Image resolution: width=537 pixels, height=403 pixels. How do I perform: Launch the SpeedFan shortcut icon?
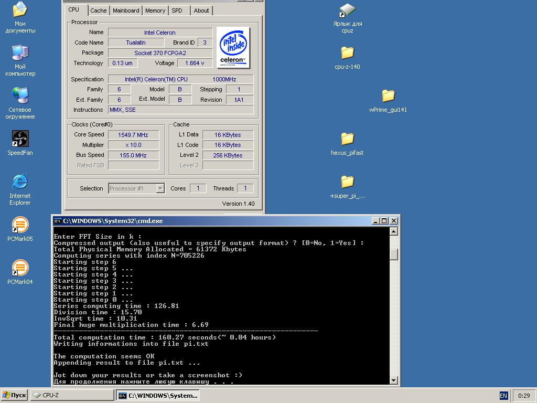[x=20, y=139]
